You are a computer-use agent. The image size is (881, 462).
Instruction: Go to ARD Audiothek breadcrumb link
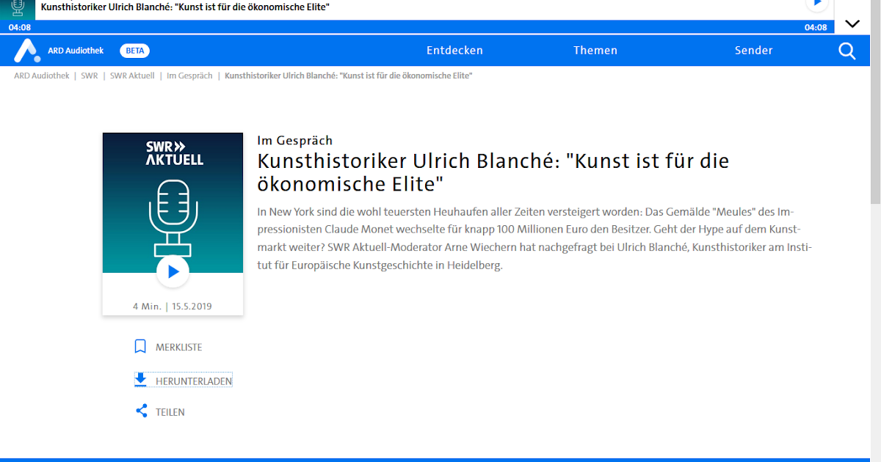tap(42, 76)
